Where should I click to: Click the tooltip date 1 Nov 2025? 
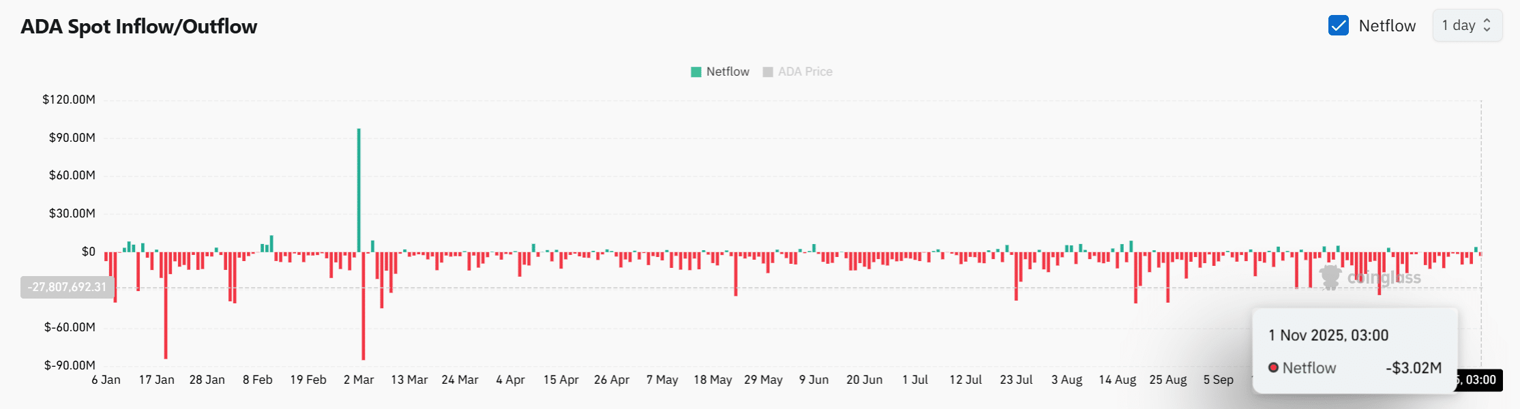(1328, 335)
